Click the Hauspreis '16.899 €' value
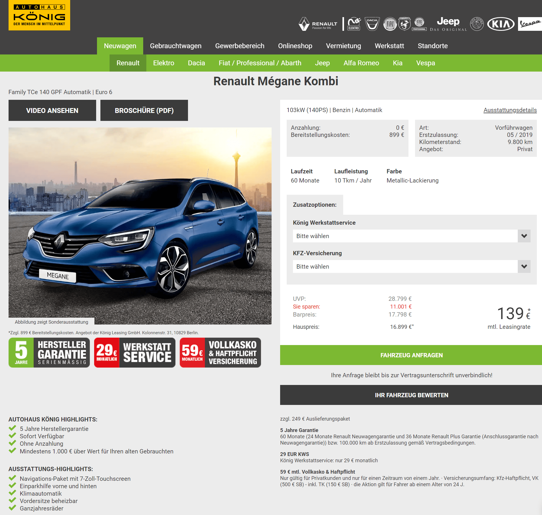 [402, 327]
